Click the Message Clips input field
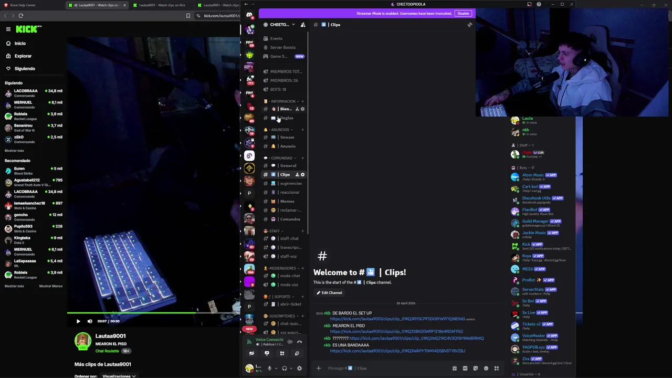 [387, 368]
